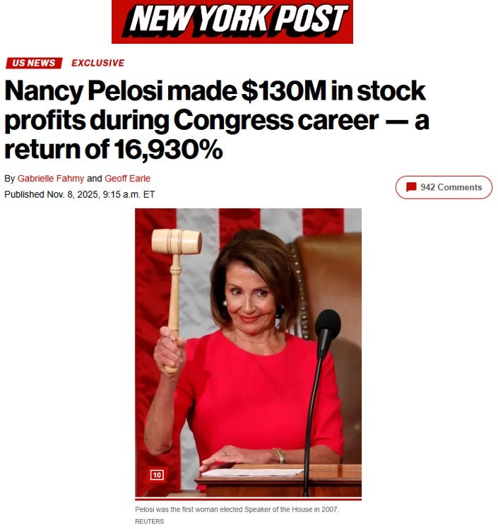Click the Nancy Pelosi $130M headline
This screenshot has width=498, height=529.
tap(217, 120)
